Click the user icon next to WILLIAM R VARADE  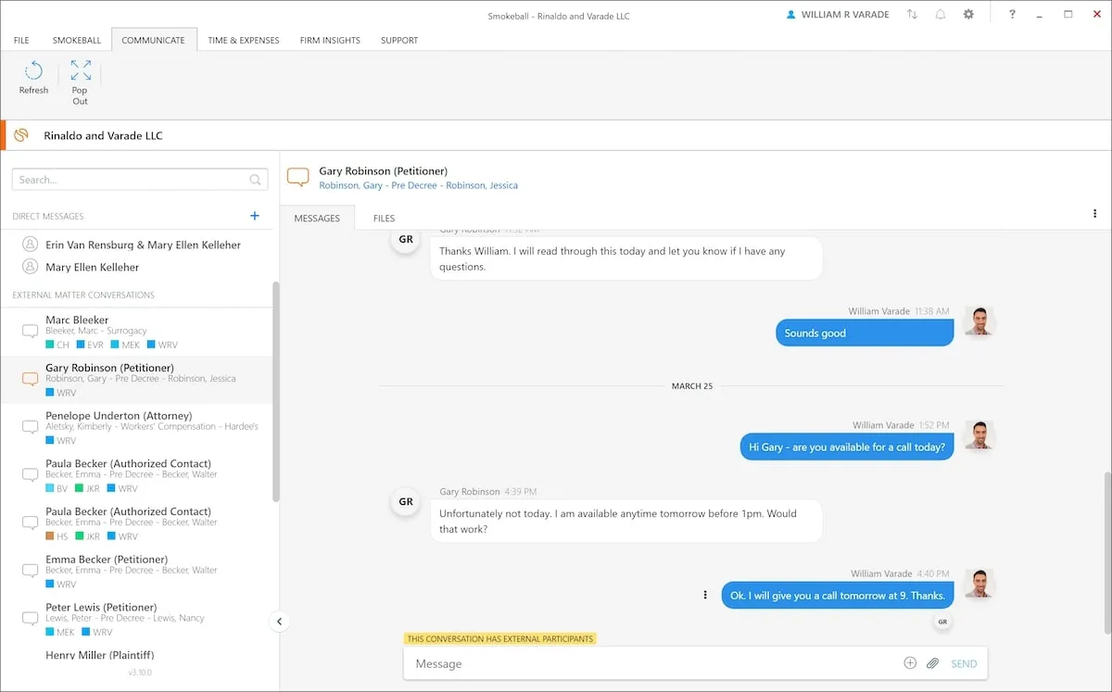click(x=790, y=15)
